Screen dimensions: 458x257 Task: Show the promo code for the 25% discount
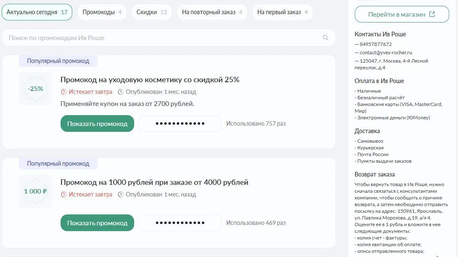coord(97,123)
